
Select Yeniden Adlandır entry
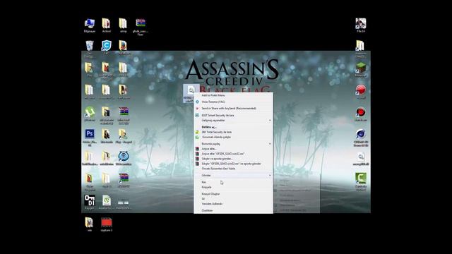tap(233, 204)
